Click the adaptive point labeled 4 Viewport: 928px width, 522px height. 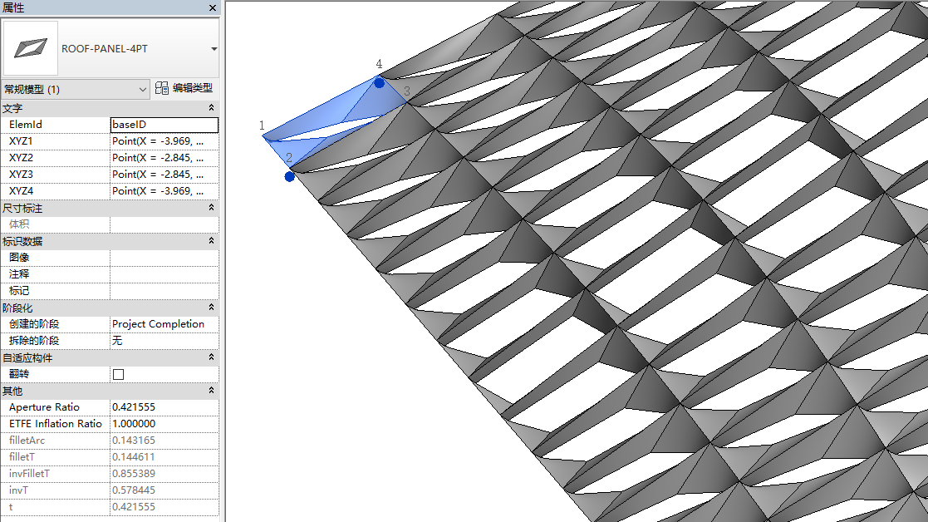(x=380, y=83)
